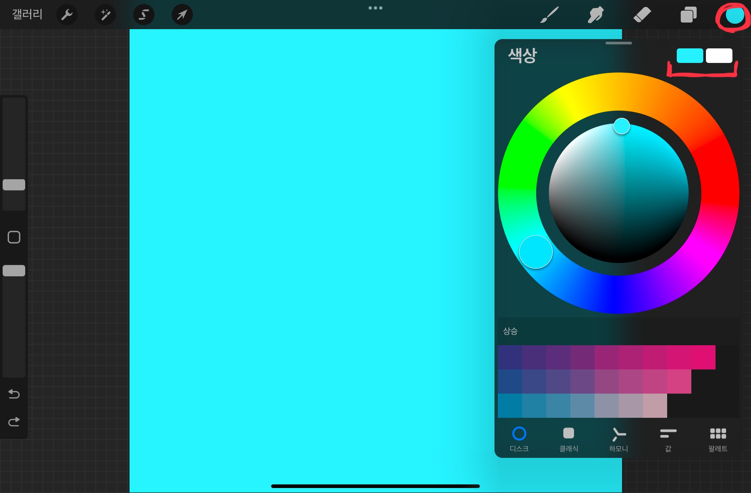Click the large hue handle on ring

536,252
